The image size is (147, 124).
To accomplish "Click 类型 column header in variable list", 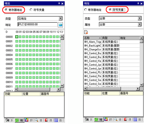I will pyautogui.click(x=110, y=38).
